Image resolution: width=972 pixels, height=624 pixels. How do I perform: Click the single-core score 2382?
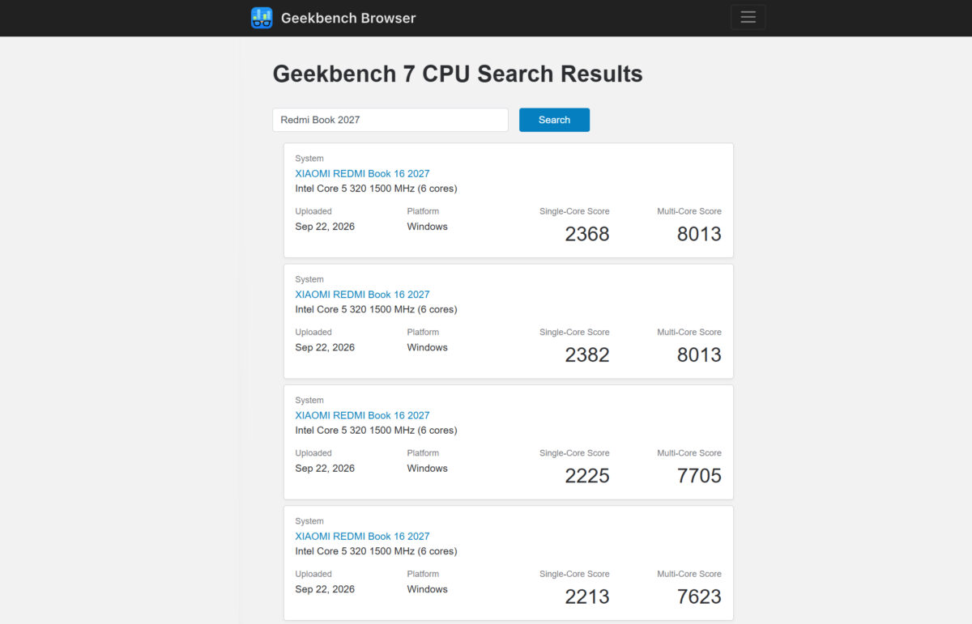pos(587,354)
